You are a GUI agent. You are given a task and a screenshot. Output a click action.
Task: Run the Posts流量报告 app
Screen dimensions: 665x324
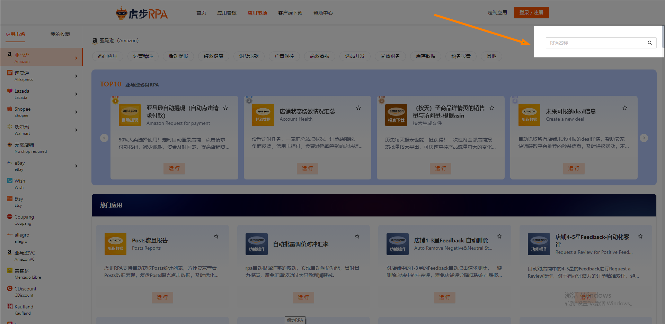[x=162, y=297]
